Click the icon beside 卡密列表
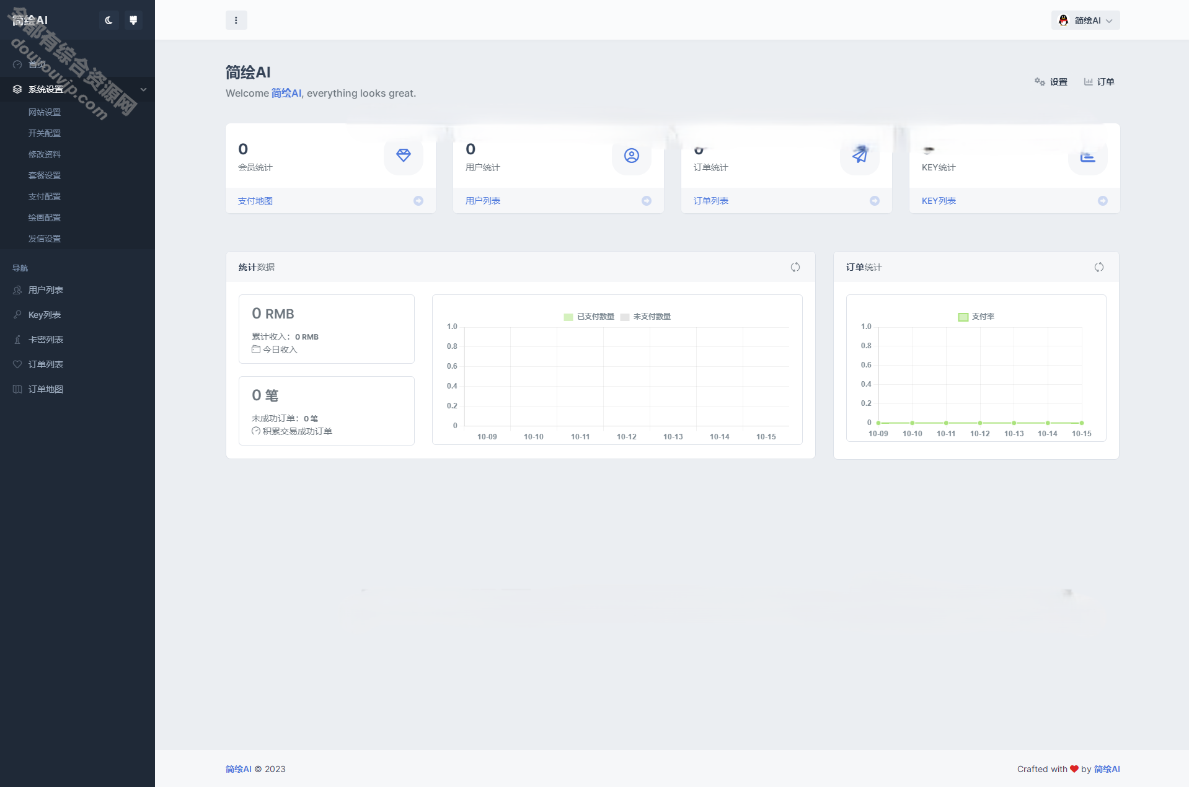Image resolution: width=1189 pixels, height=787 pixels. (17, 340)
